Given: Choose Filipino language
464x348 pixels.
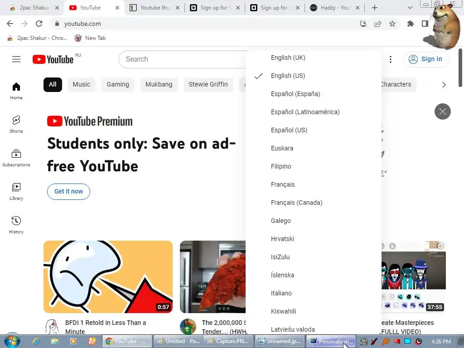Looking at the screenshot, I should click(x=314, y=166).
